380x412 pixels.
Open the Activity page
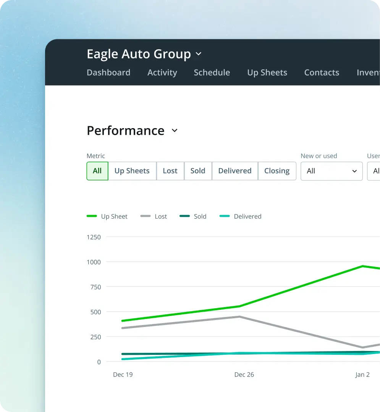pyautogui.click(x=162, y=72)
